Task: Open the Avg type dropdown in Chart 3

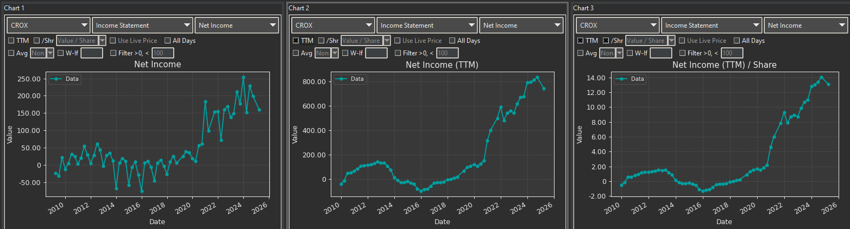Action: tap(612, 53)
